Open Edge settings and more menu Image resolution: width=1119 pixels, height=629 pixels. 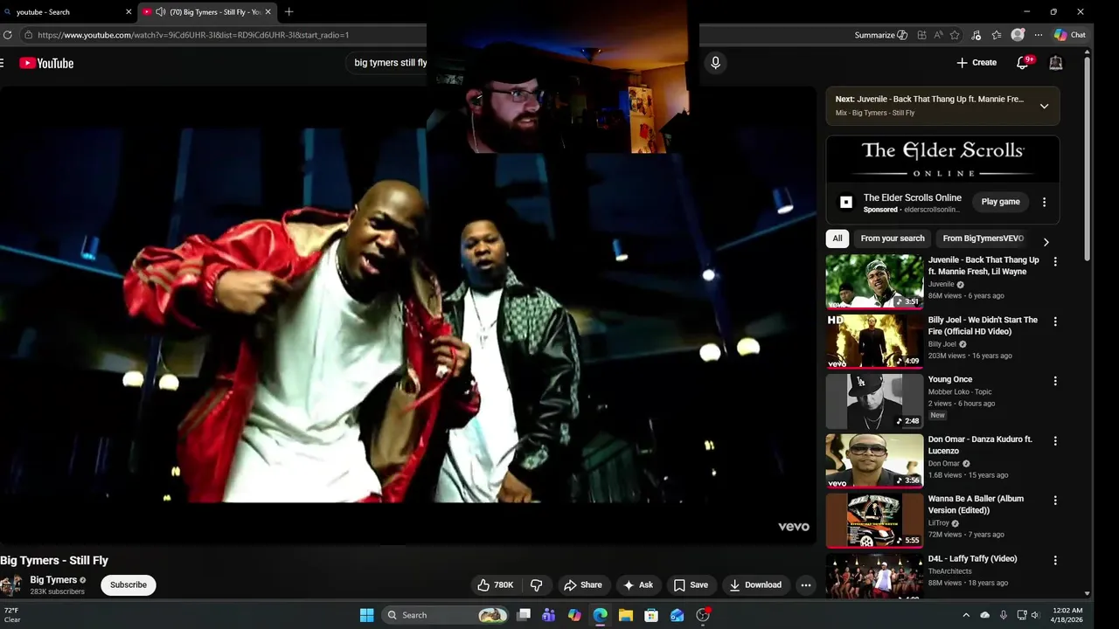[x=1038, y=35]
